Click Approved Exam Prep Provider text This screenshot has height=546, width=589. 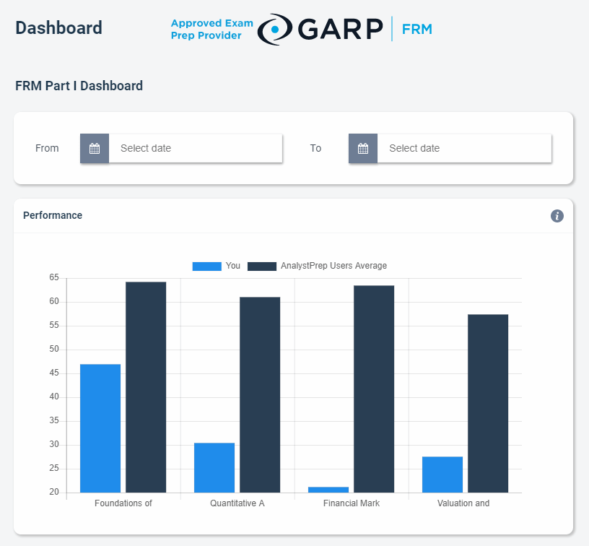click(211, 29)
